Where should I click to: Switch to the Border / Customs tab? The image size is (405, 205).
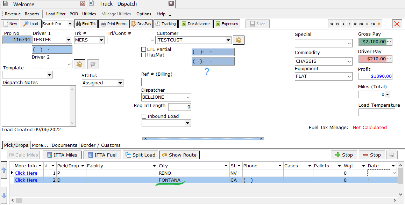click(100, 145)
